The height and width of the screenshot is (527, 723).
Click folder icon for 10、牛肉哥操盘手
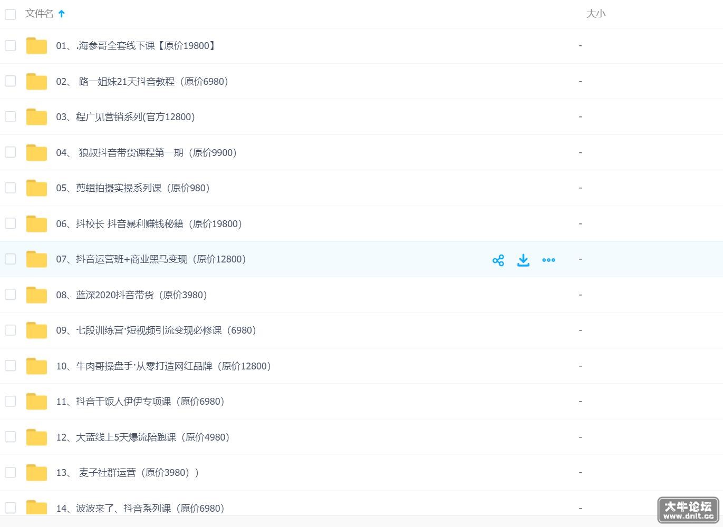[x=36, y=366]
